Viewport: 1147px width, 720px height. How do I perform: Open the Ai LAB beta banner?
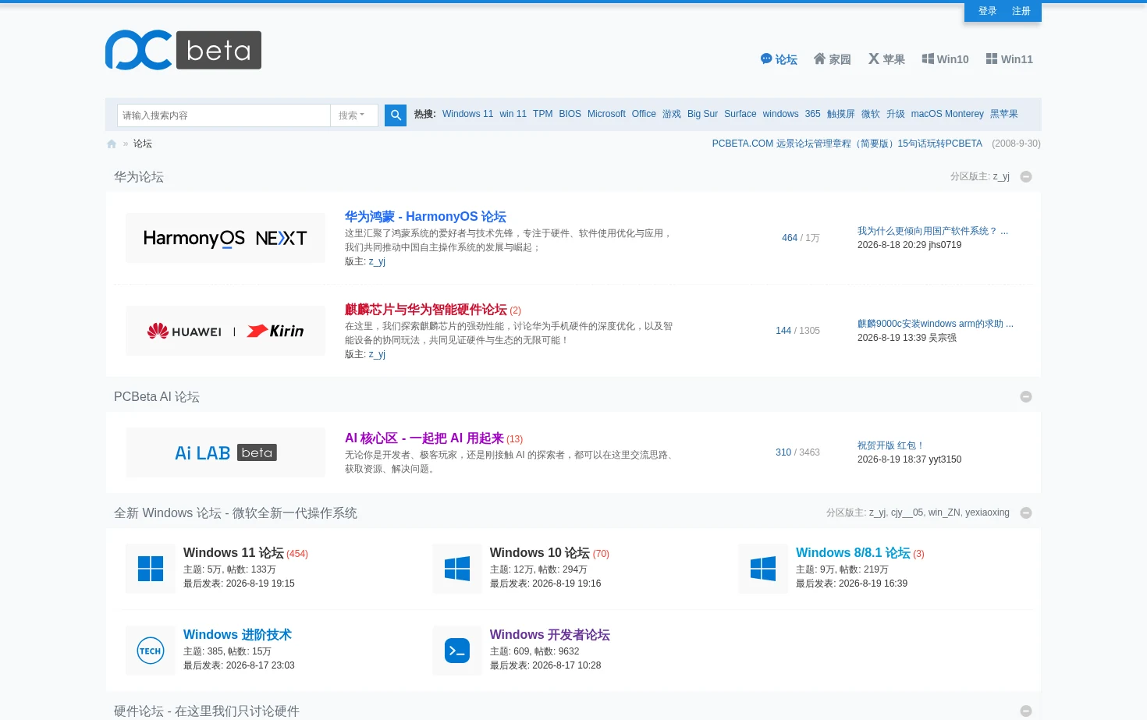click(225, 452)
